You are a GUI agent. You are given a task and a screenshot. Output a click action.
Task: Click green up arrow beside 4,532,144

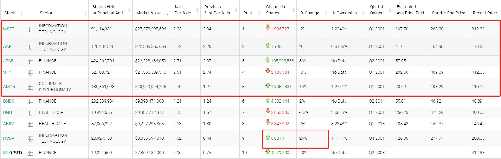tap(268, 100)
